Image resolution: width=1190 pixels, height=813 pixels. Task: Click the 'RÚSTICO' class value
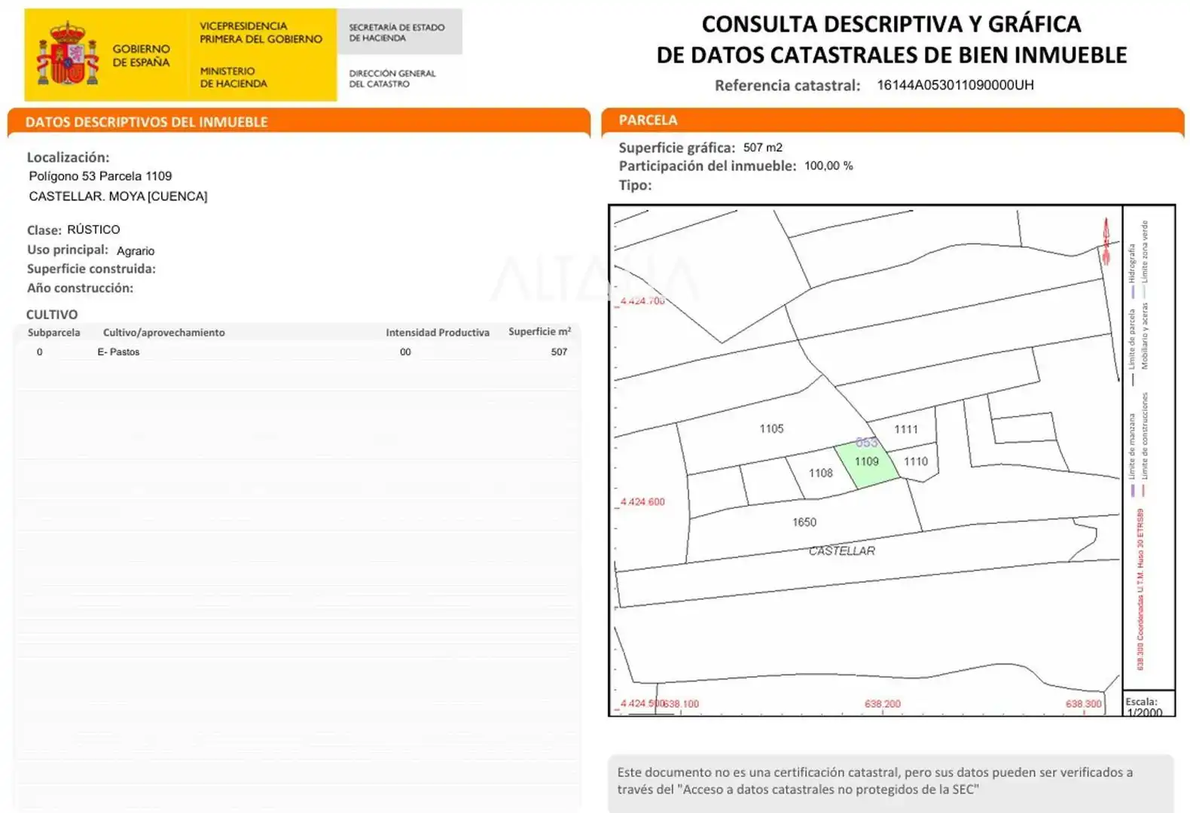[x=93, y=230]
